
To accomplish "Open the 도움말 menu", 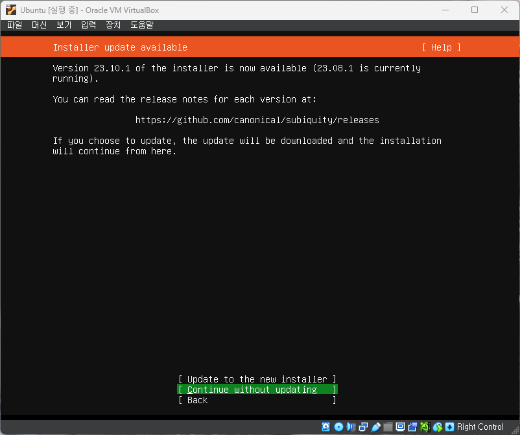I will (x=142, y=25).
